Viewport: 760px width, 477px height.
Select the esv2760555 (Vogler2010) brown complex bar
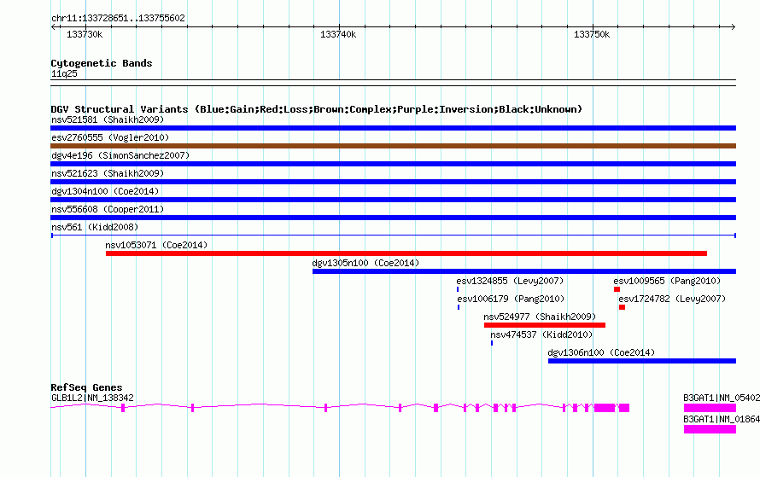[393, 146]
